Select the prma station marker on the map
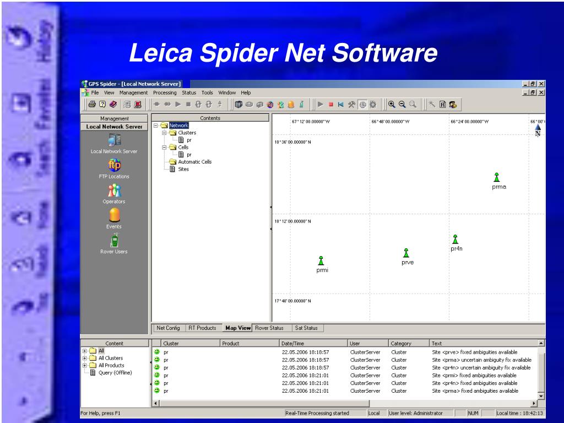 click(497, 177)
